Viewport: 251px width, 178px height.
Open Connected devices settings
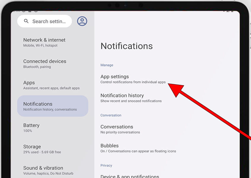(52, 63)
